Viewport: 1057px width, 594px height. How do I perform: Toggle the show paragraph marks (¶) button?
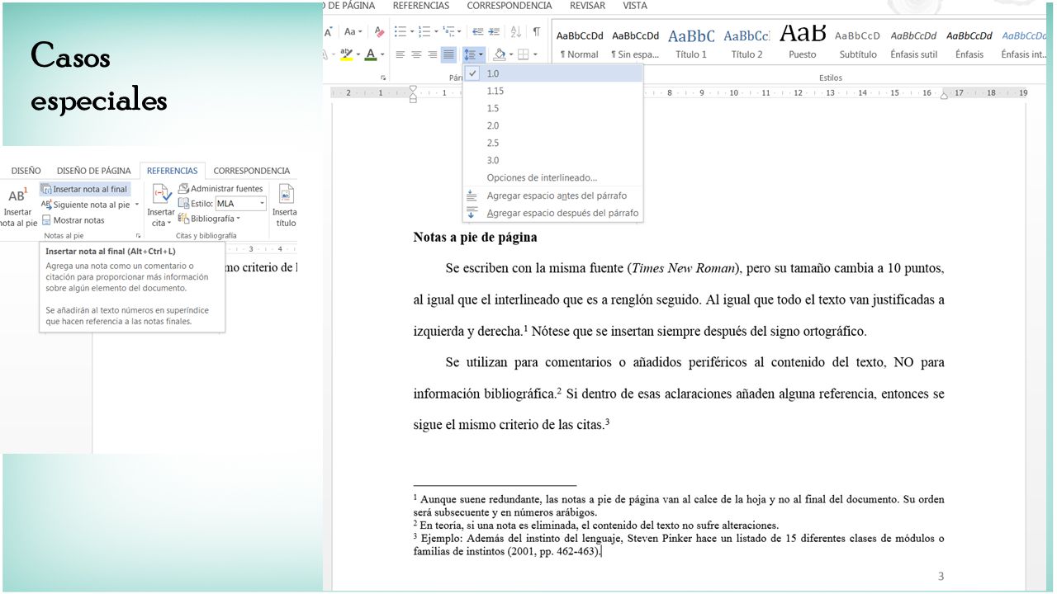coord(536,31)
